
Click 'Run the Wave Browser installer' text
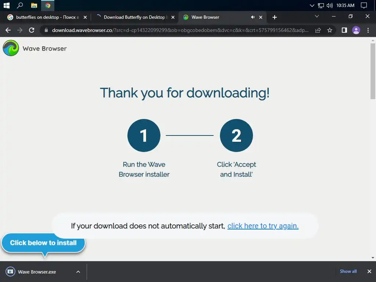click(x=144, y=169)
